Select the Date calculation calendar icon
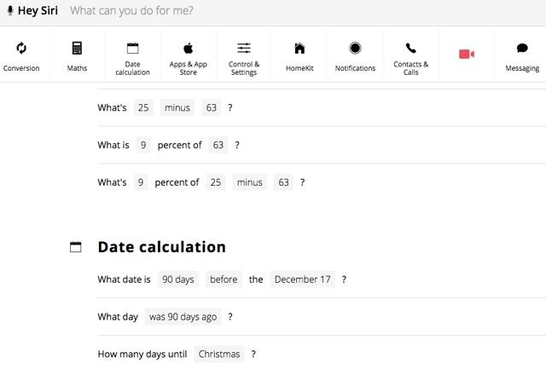546x369 pixels. click(x=132, y=49)
